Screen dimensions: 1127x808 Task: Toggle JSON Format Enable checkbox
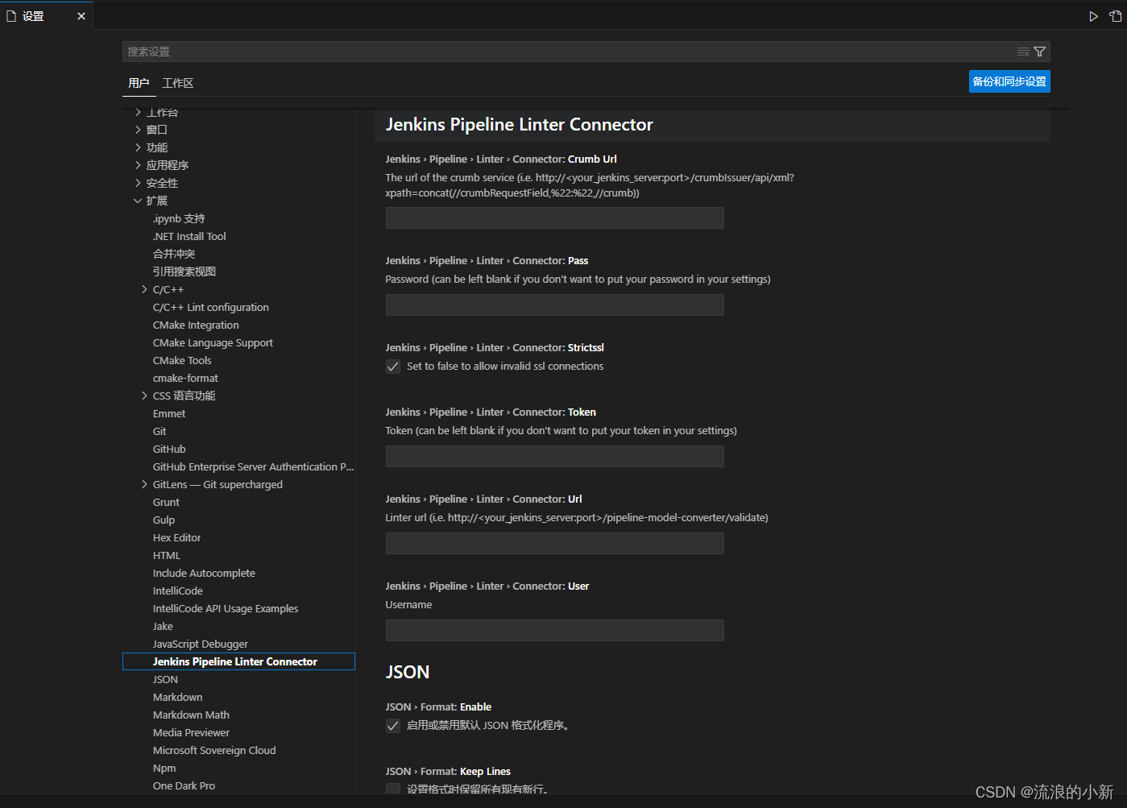(393, 726)
